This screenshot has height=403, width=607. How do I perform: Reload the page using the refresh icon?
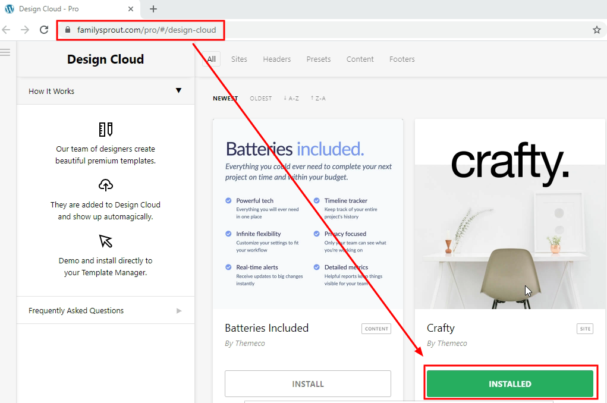click(44, 30)
